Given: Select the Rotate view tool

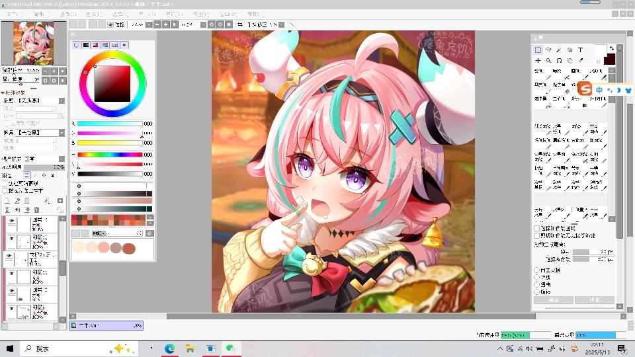Looking at the screenshot, I should (x=559, y=60).
